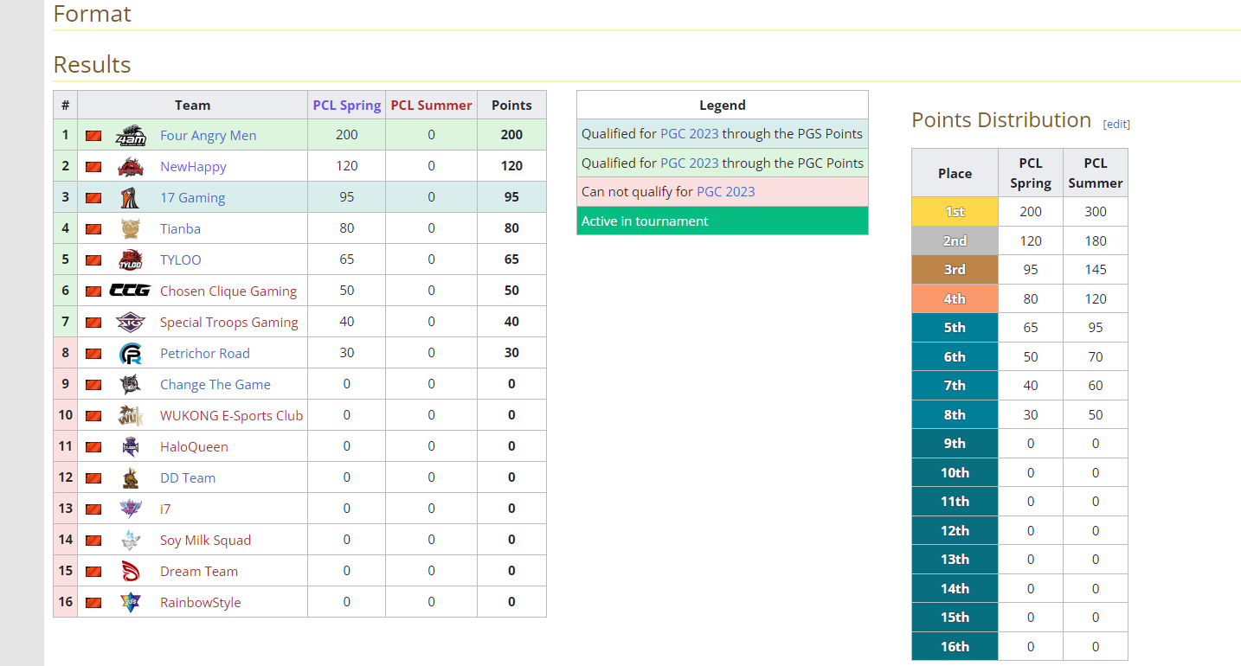
Task: Click the RainbowStyle team logo icon
Action: 131,603
